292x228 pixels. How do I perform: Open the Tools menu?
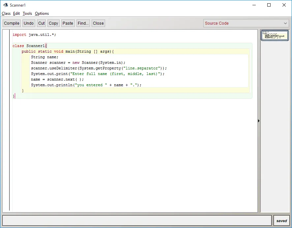pyautogui.click(x=27, y=13)
